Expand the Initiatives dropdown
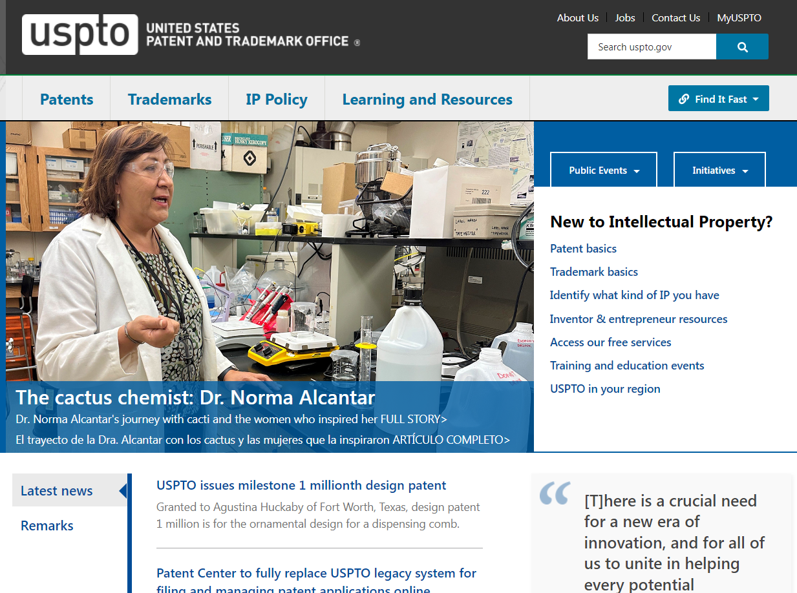This screenshot has height=593, width=797. pyautogui.click(x=719, y=171)
